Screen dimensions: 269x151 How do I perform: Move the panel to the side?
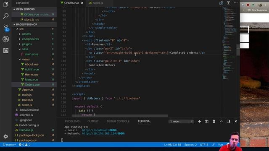point(229,121)
